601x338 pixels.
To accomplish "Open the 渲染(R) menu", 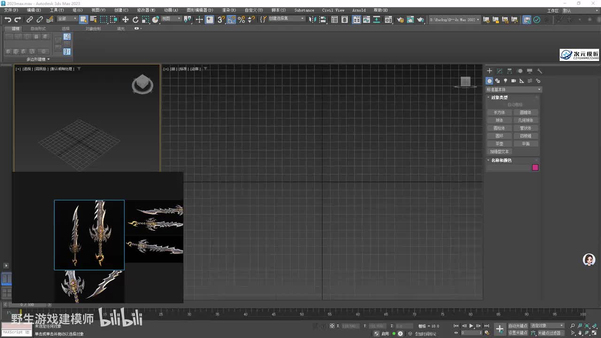I will [x=229, y=10].
